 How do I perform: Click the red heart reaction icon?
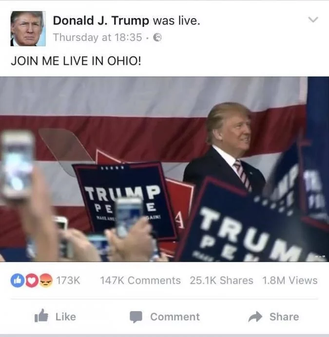click(32, 280)
